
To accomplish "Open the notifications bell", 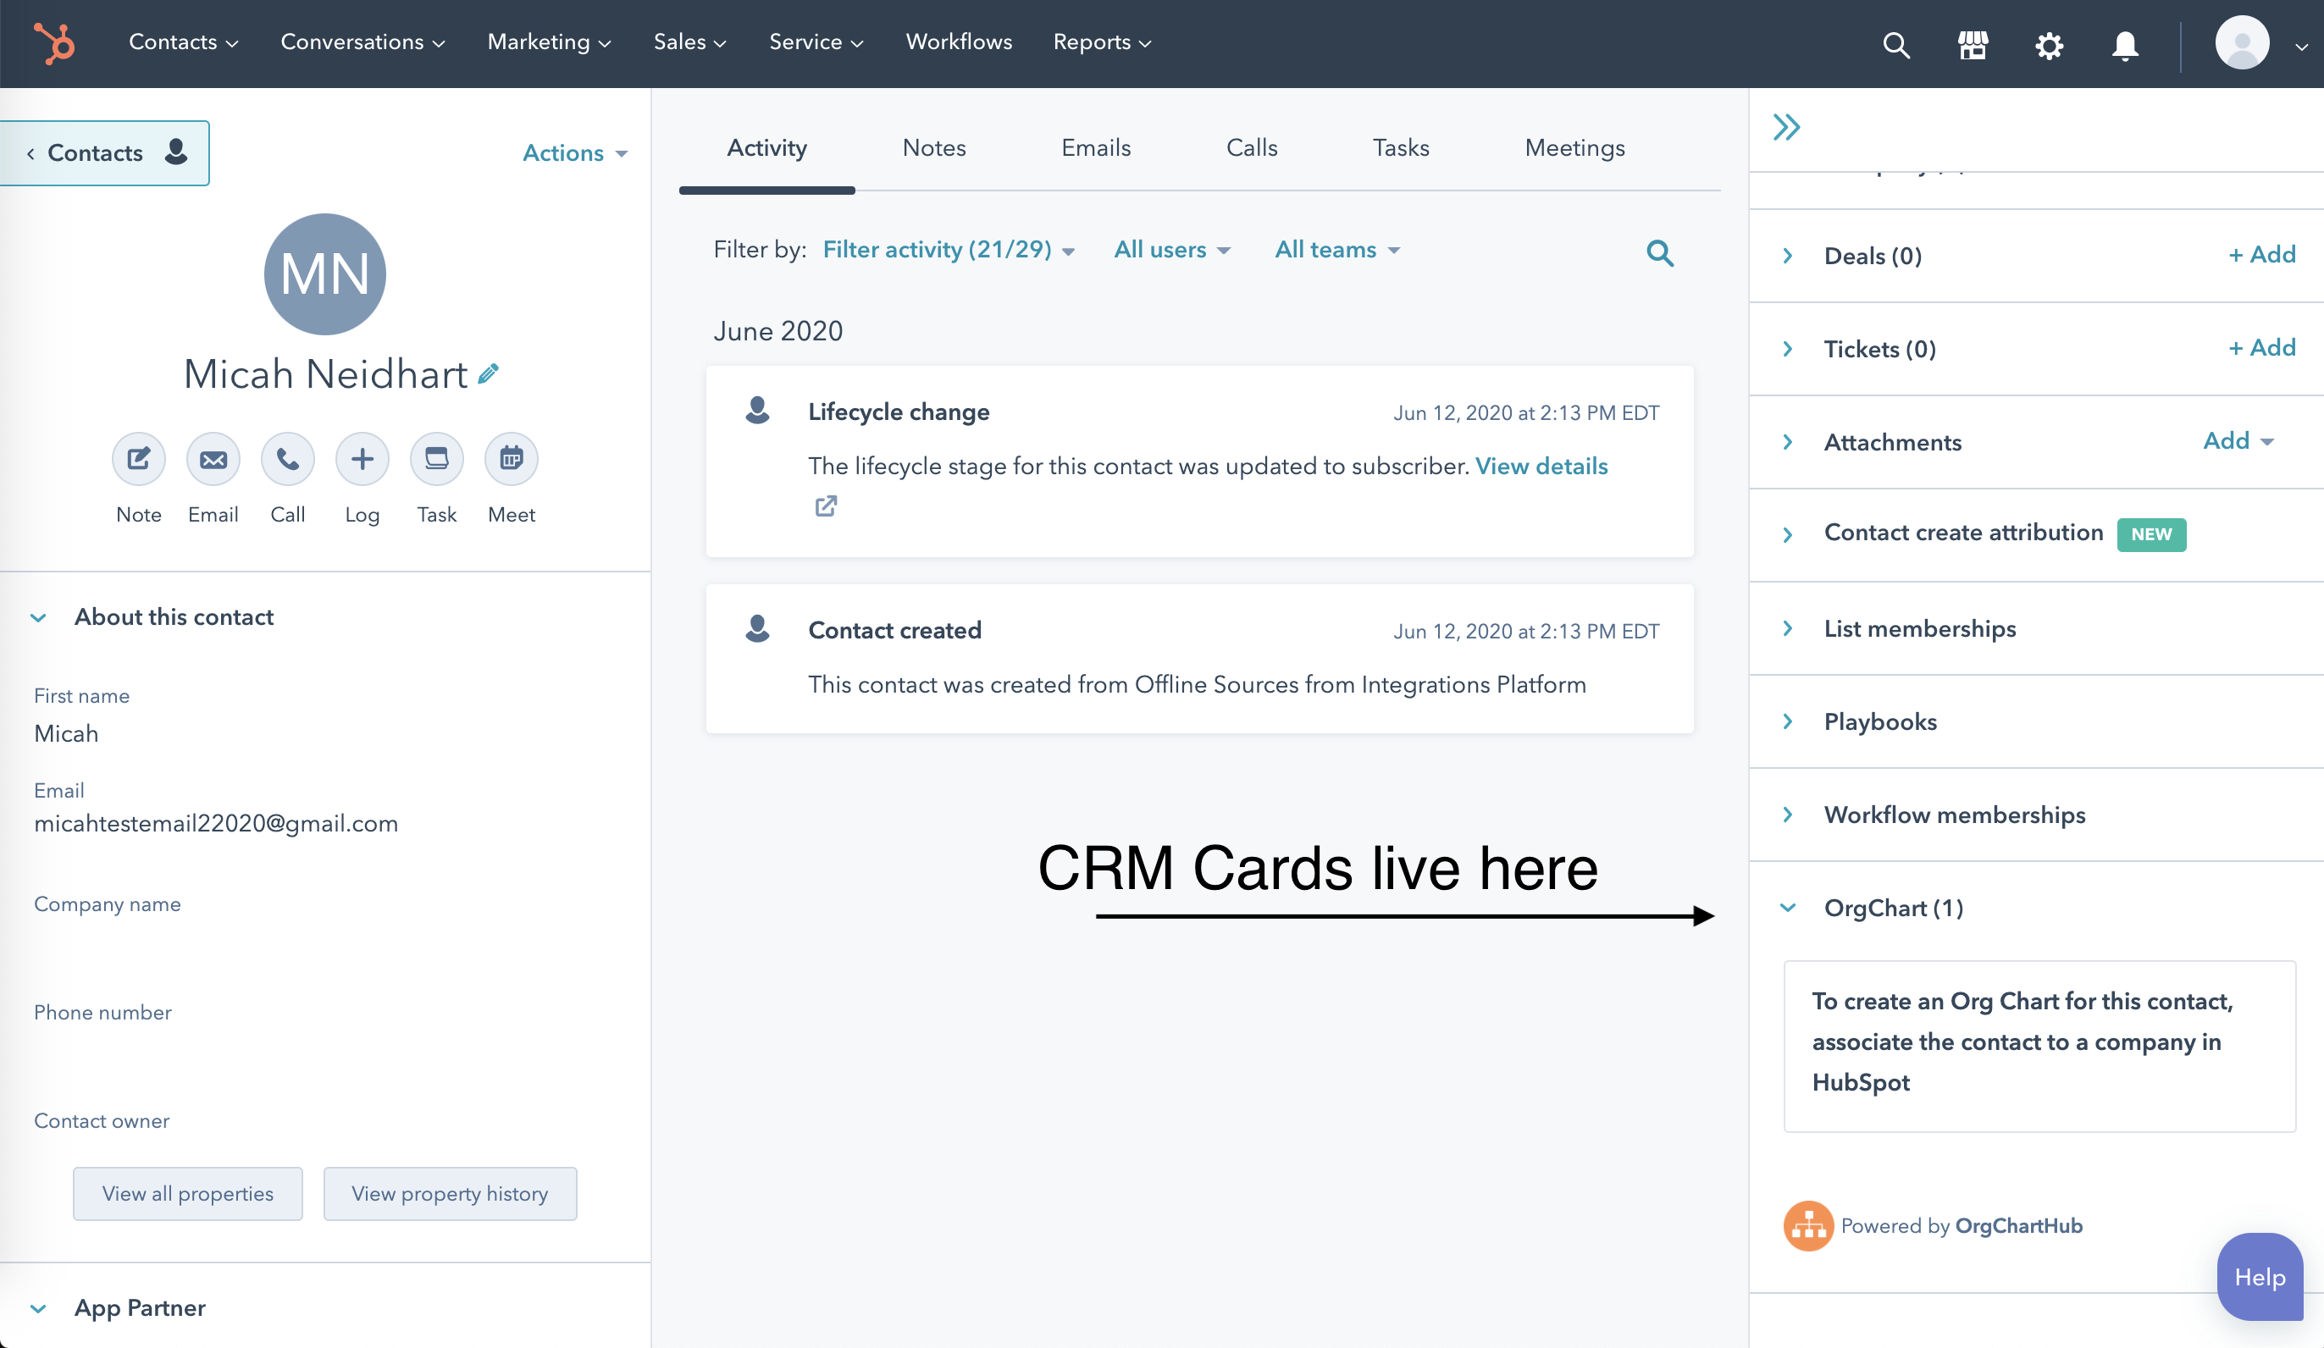I will (2123, 44).
